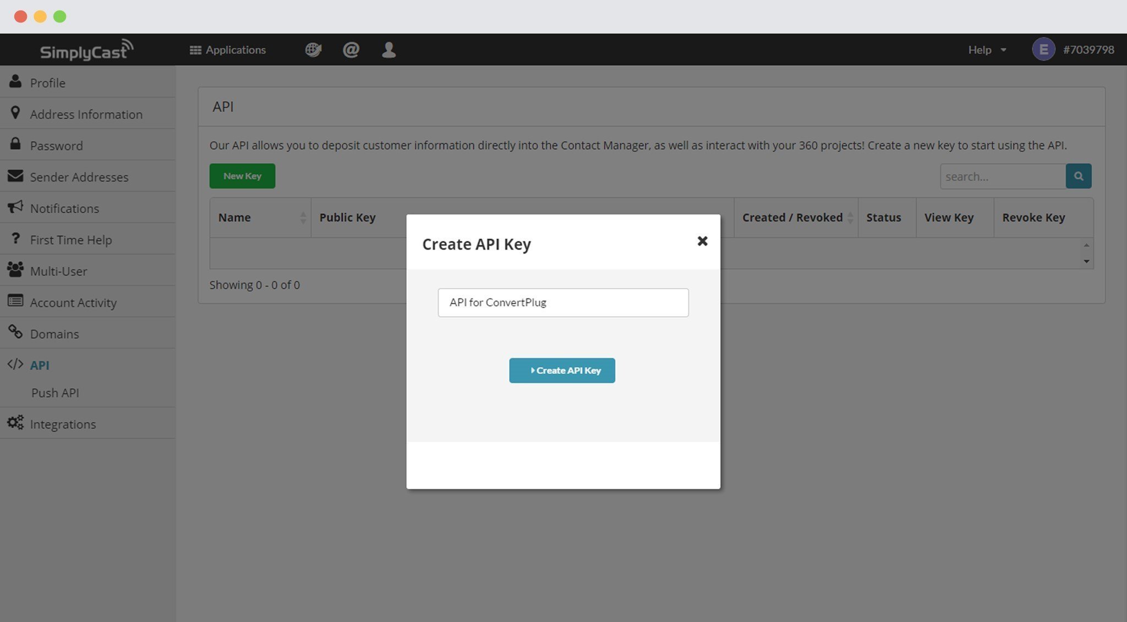The image size is (1127, 622).
Task: Click the magnifier search button
Action: 1079,176
